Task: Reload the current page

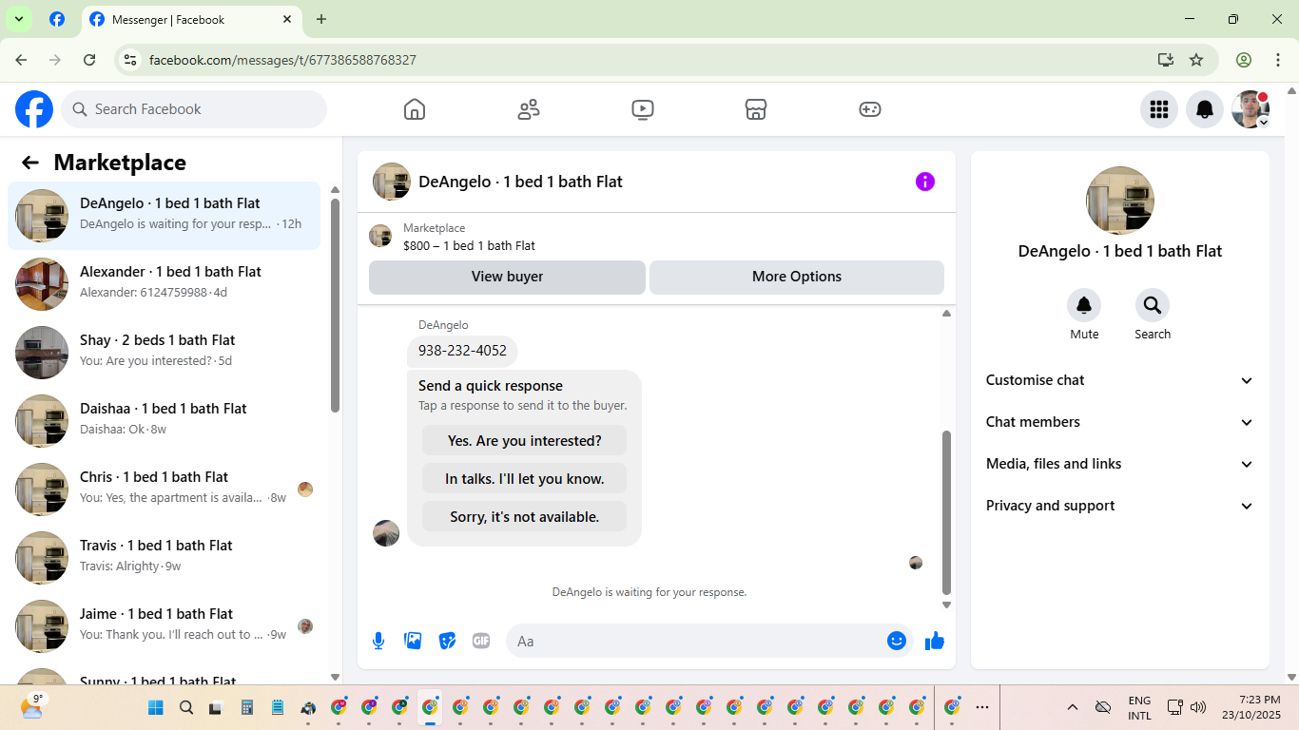Action: point(89,60)
